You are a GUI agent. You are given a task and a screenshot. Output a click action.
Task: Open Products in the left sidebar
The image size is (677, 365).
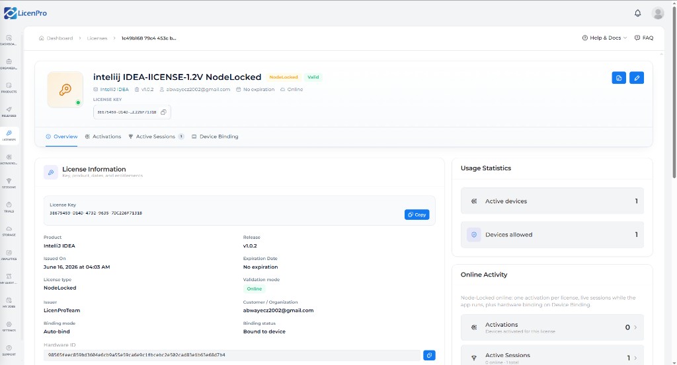(x=9, y=88)
